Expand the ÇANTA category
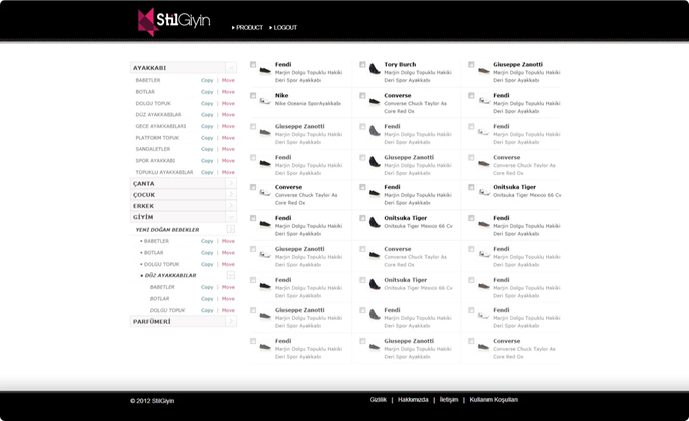Viewport: 689px width, 421px height. tap(231, 183)
